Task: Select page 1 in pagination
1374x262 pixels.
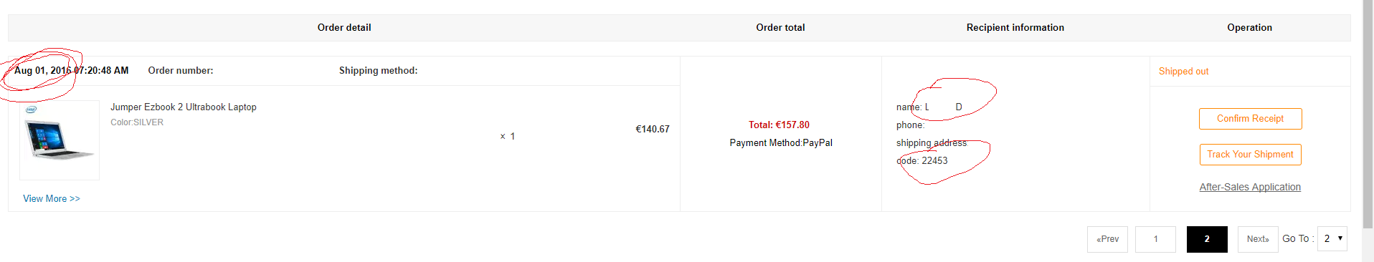Action: (x=1155, y=239)
